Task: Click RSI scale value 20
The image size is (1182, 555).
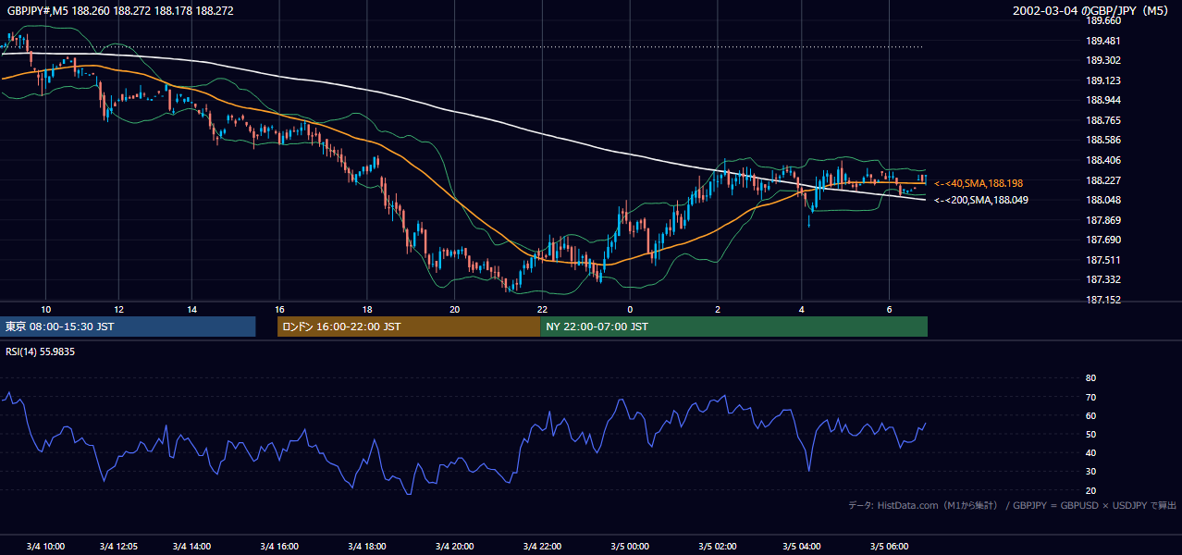Action: click(1090, 490)
